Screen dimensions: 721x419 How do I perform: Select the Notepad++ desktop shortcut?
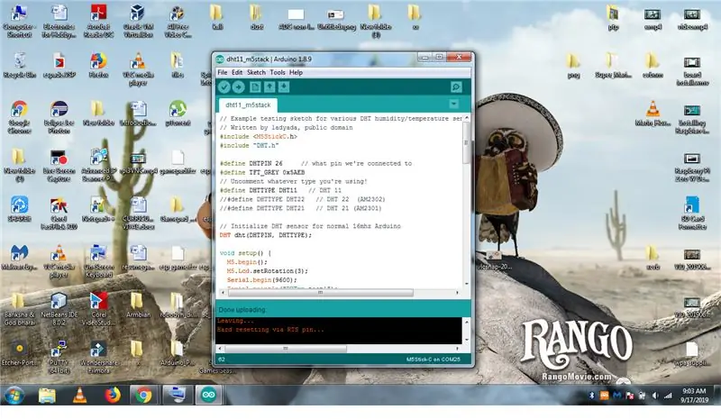pos(98,209)
